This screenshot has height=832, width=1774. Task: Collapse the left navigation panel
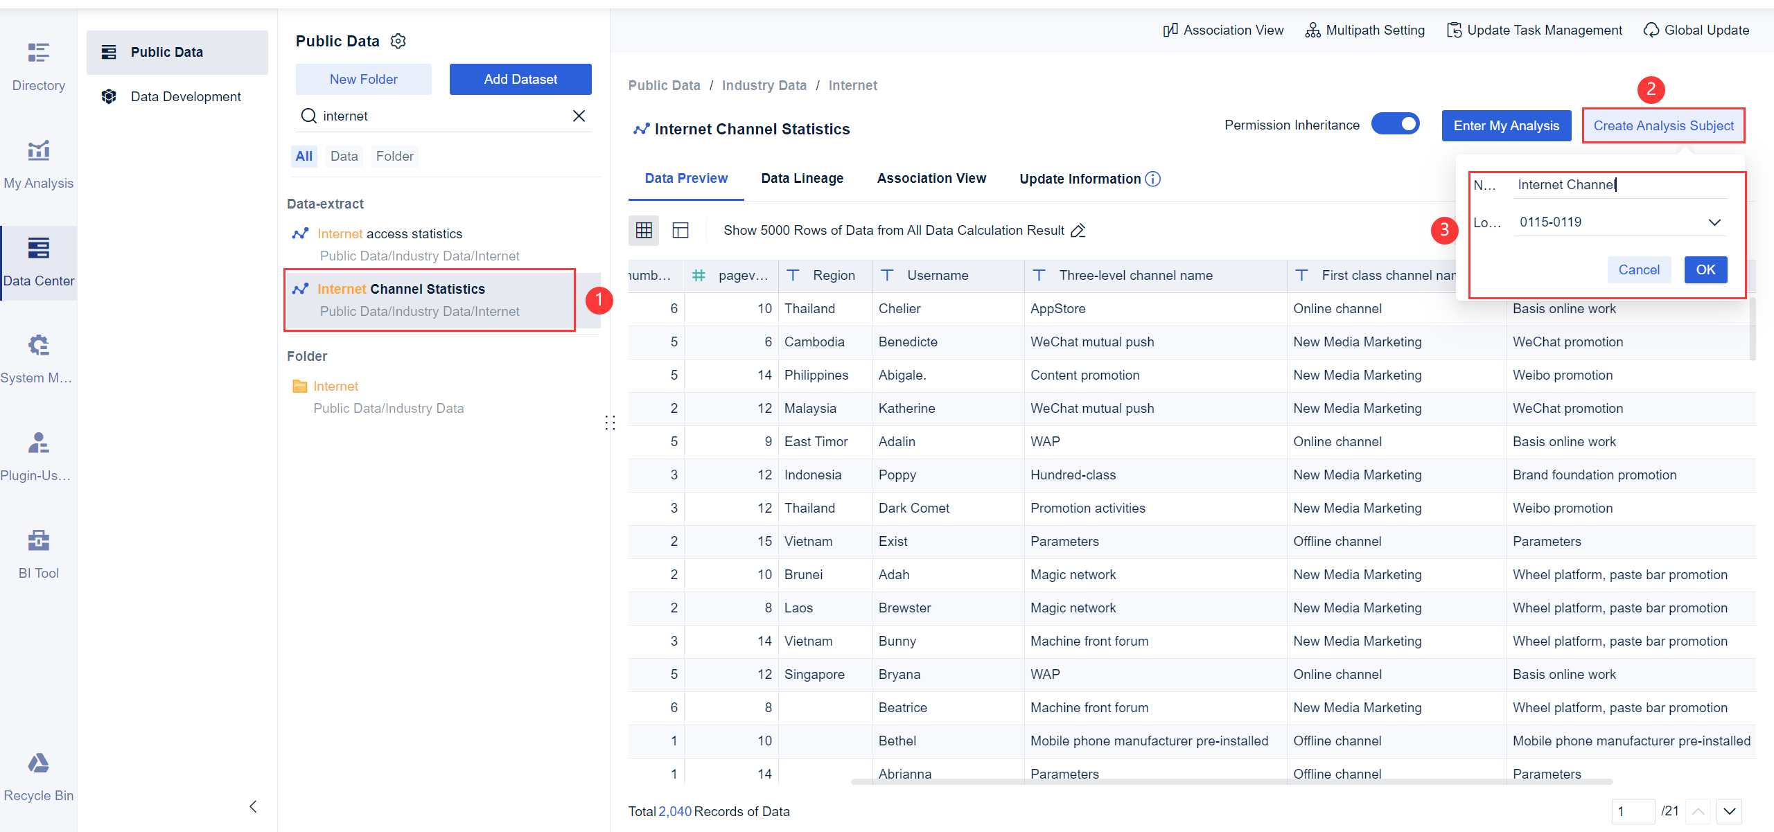pyautogui.click(x=253, y=806)
